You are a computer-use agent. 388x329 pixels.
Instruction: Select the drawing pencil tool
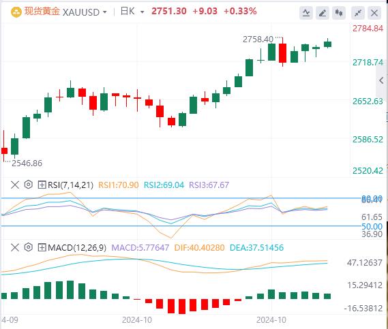click(x=322, y=13)
